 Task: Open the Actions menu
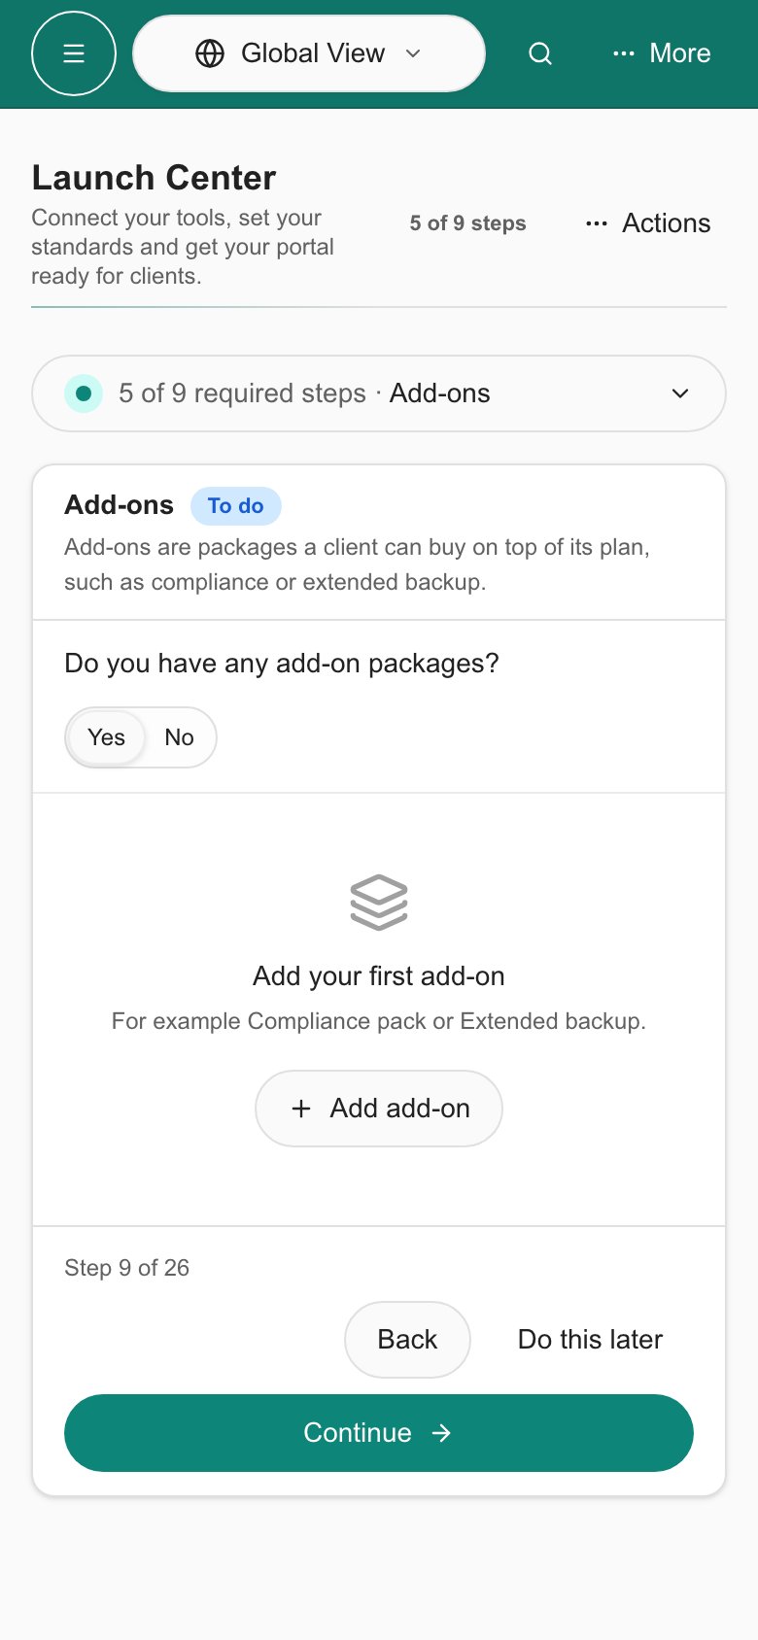pyautogui.click(x=648, y=223)
